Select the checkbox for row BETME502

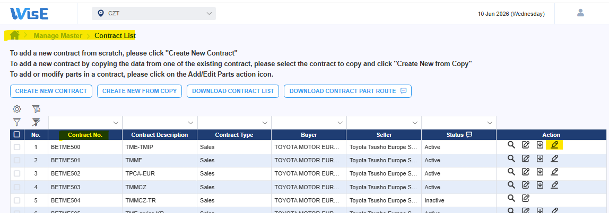click(16, 173)
